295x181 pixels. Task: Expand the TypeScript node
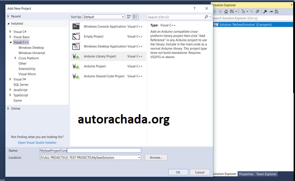tap(10, 95)
